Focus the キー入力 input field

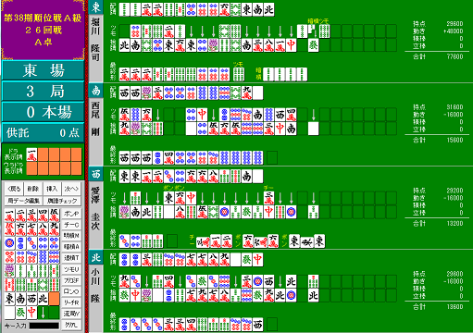tap(44, 326)
